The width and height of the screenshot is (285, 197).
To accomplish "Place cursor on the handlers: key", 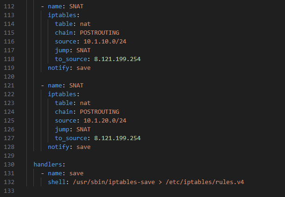I will pos(50,165).
